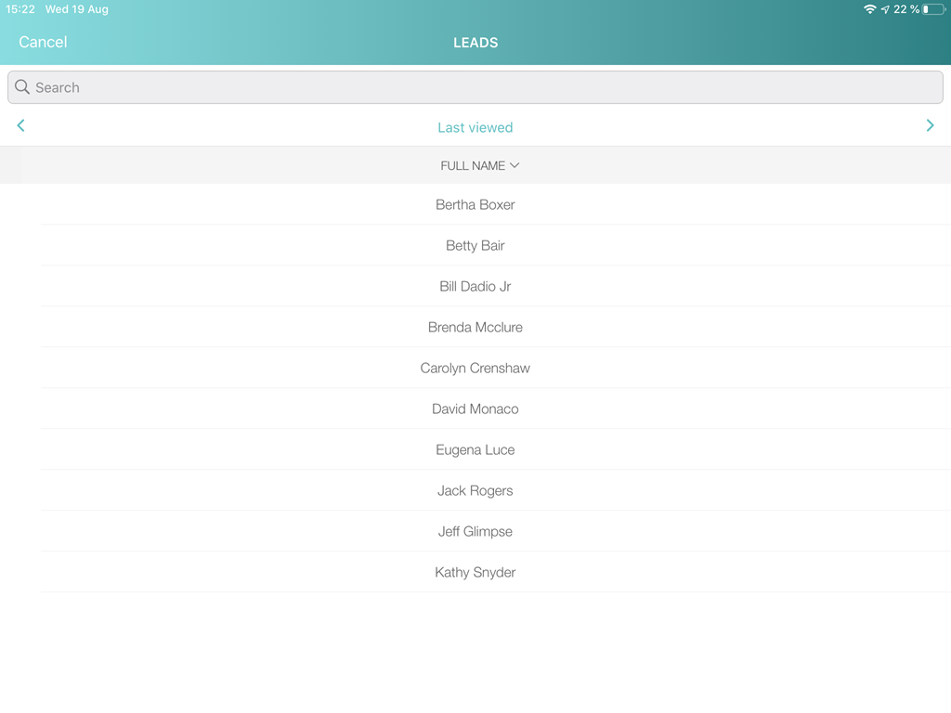
Task: Click the magnifier icon in the search bar
Action: (x=22, y=86)
